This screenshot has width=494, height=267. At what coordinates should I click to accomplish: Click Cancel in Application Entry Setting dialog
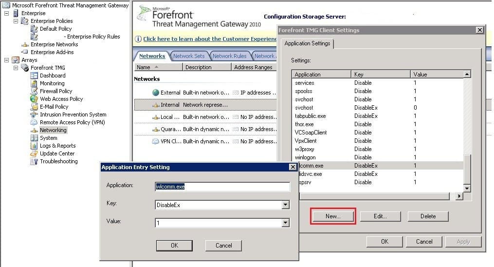point(223,246)
